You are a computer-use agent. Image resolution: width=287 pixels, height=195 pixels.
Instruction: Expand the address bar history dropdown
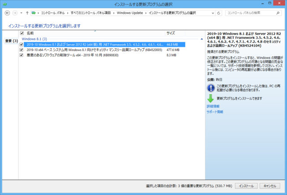tap(213, 13)
